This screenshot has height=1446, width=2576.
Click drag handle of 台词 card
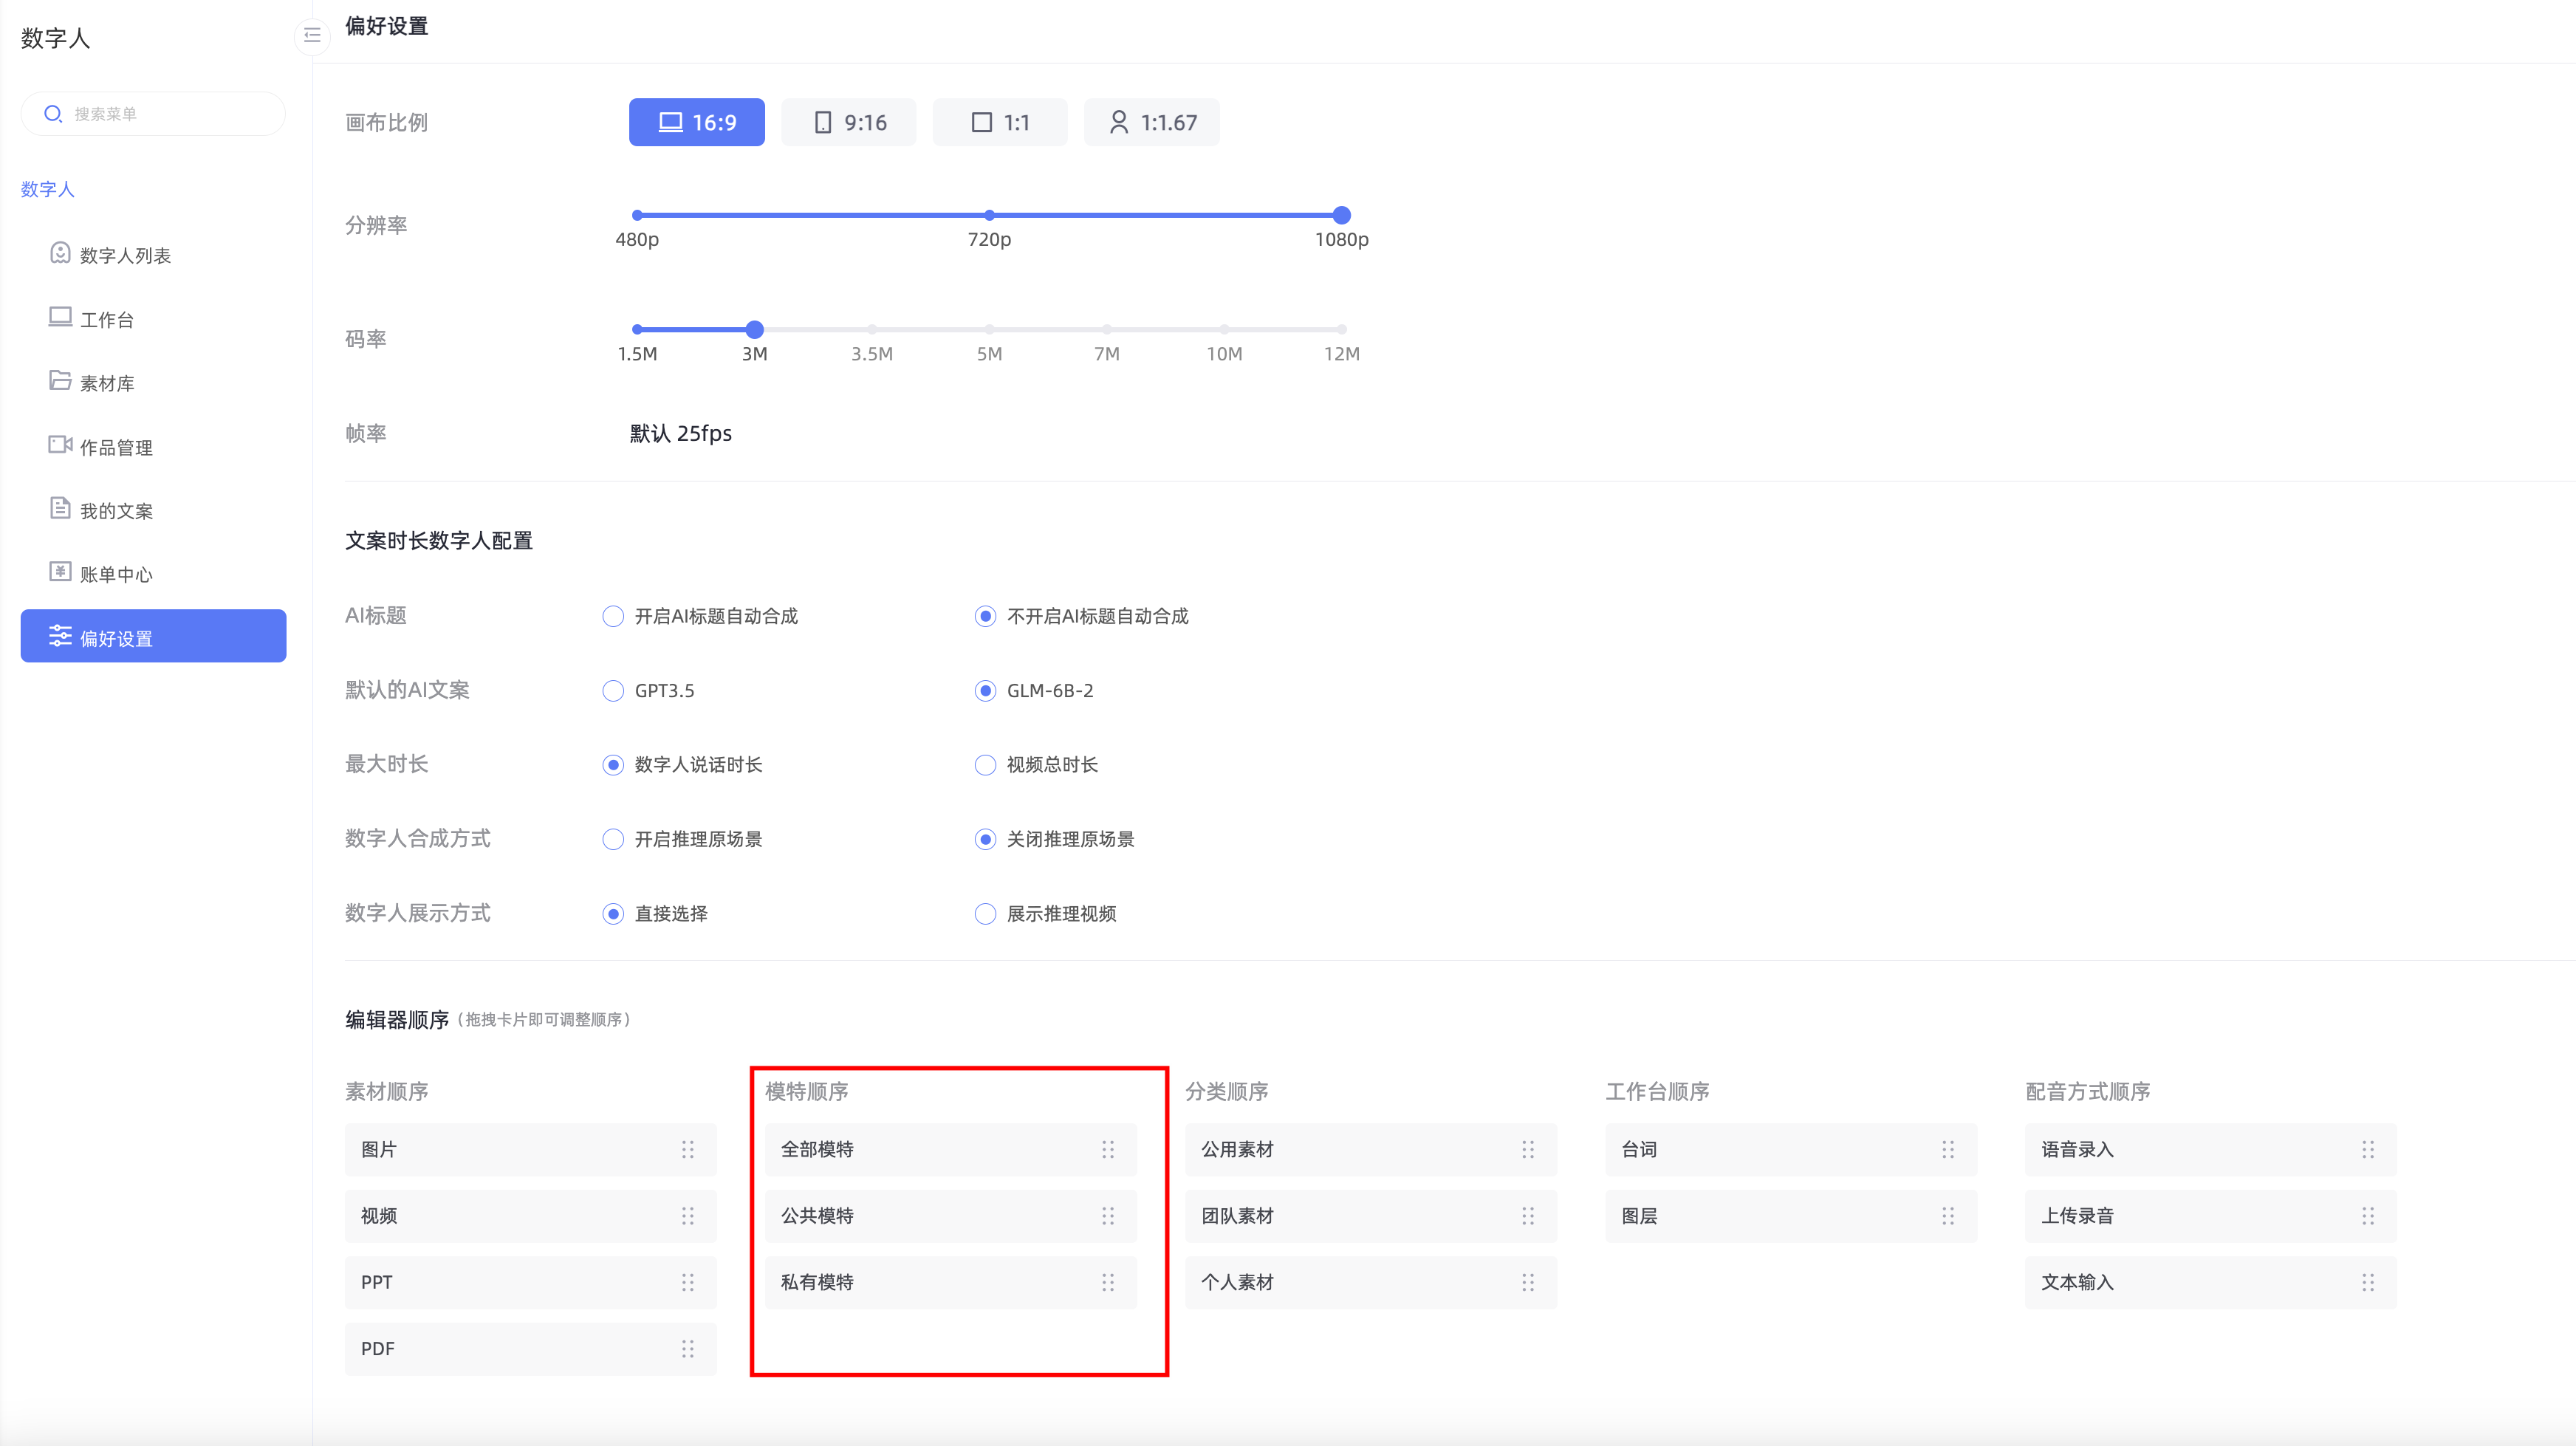tap(1948, 1150)
